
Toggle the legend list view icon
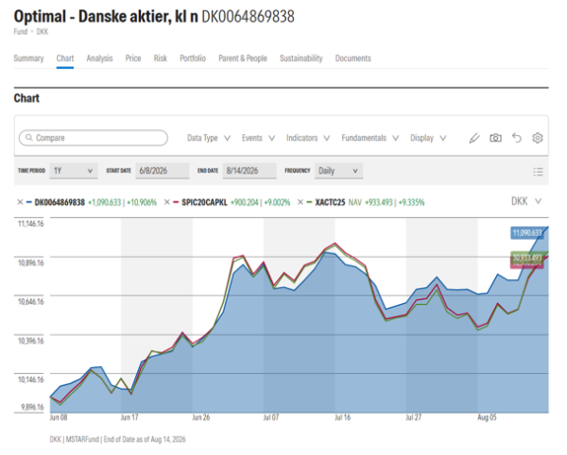coord(538,172)
